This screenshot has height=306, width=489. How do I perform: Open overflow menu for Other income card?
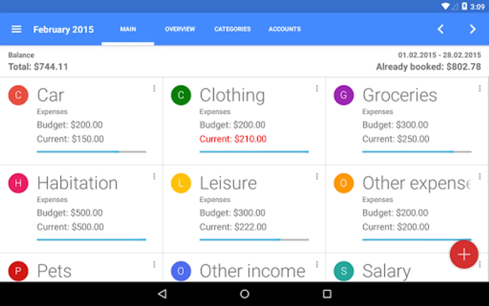click(317, 264)
